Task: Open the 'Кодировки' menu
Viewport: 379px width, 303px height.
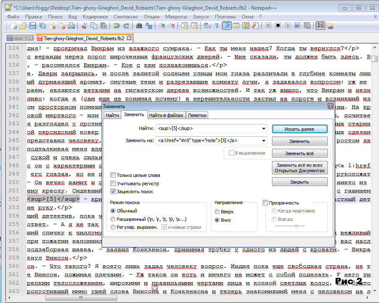Action: (x=95, y=16)
